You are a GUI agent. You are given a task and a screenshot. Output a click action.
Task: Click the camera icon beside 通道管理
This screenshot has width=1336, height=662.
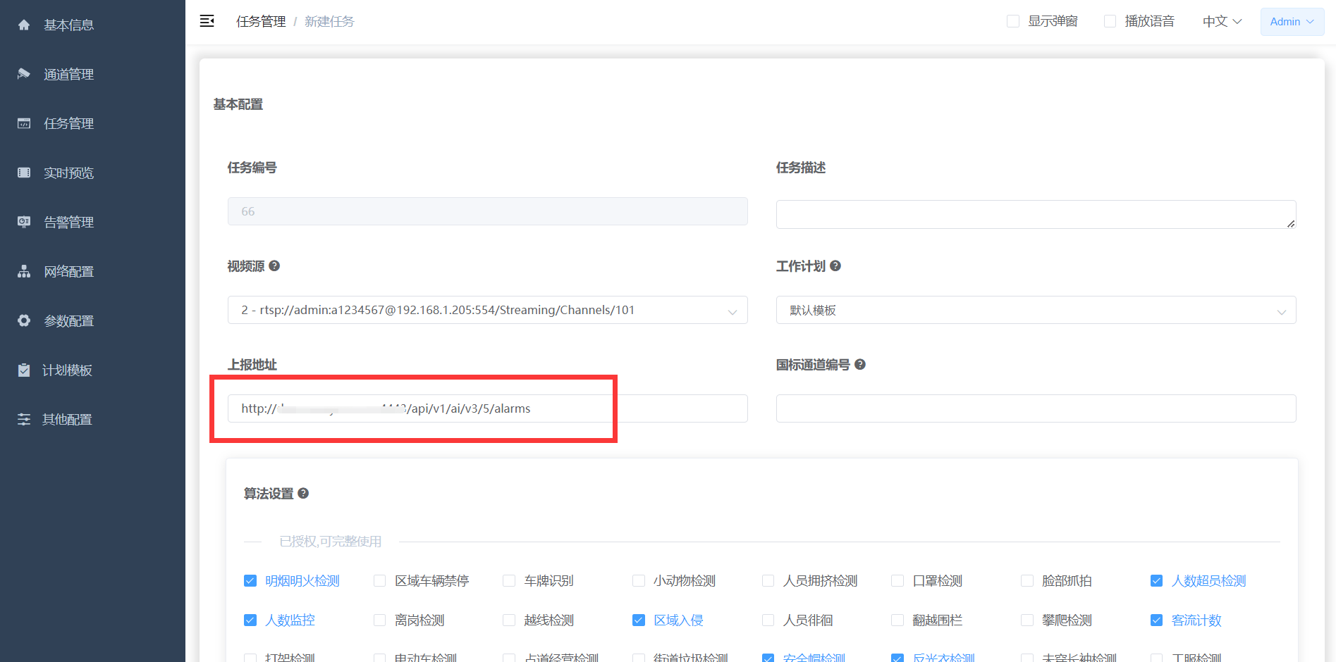click(x=24, y=74)
